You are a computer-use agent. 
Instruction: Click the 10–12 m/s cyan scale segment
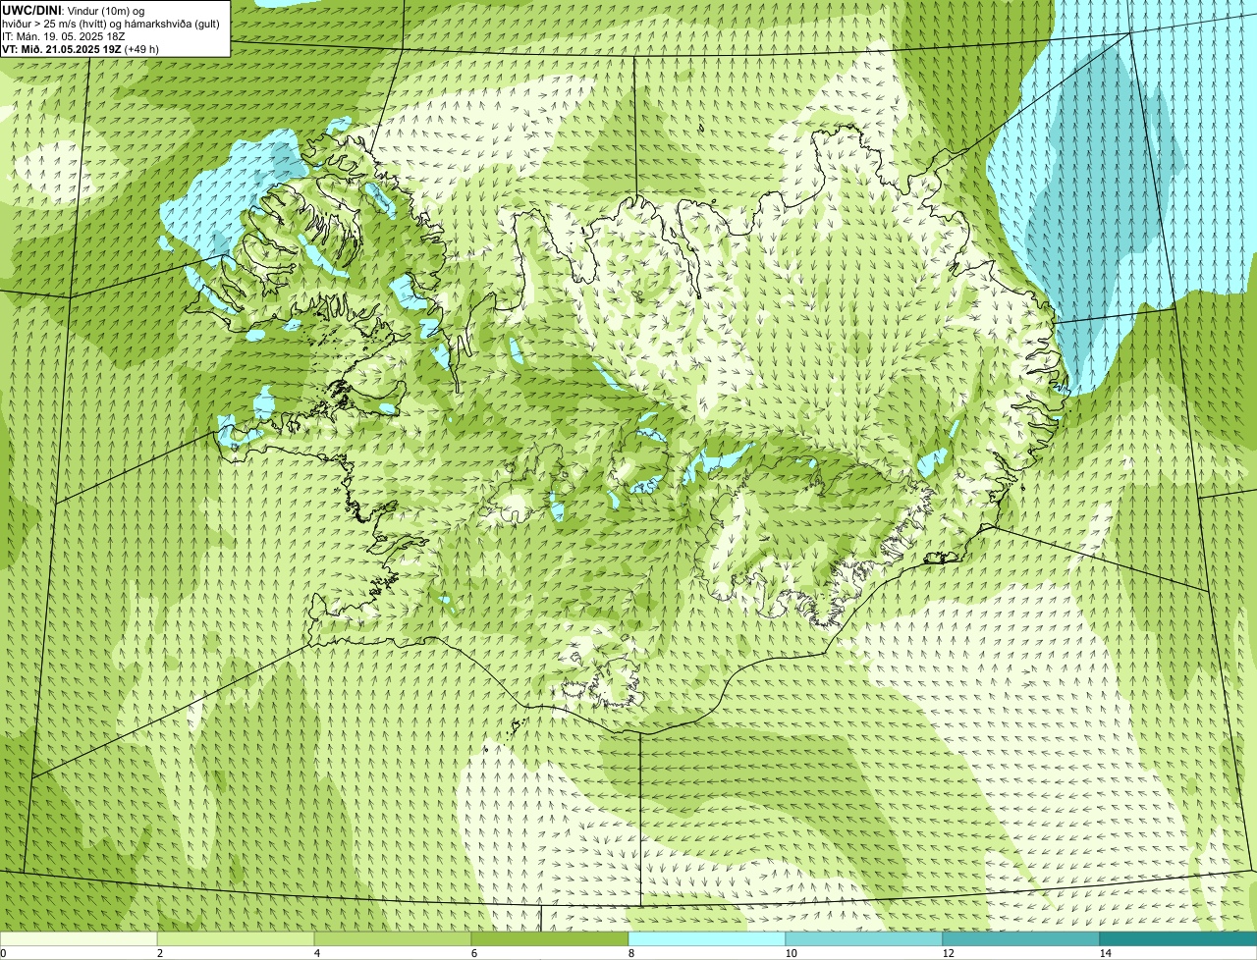click(x=864, y=939)
